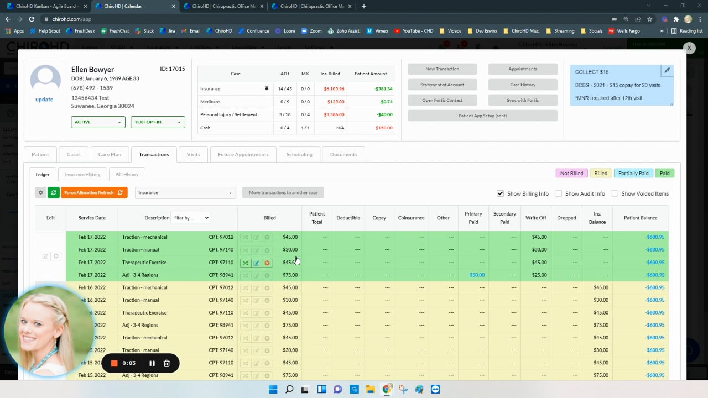Image resolution: width=708 pixels, height=398 pixels.
Task: Click browser reload button
Action: pyautogui.click(x=32, y=19)
